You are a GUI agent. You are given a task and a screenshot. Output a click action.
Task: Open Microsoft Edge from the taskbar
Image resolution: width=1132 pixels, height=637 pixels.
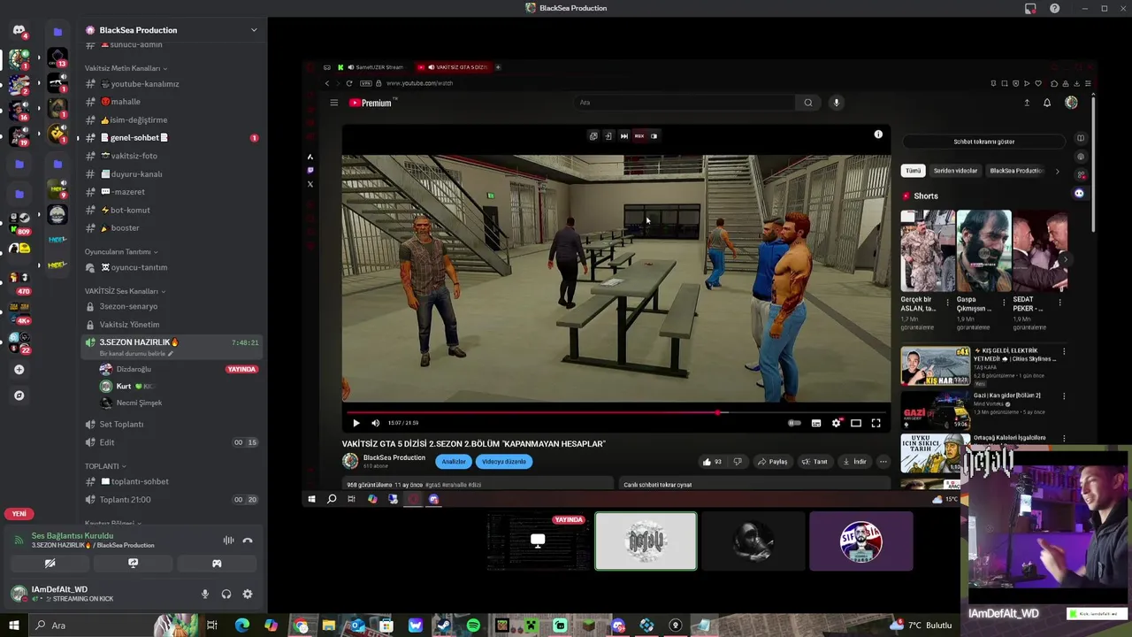[x=241, y=625]
